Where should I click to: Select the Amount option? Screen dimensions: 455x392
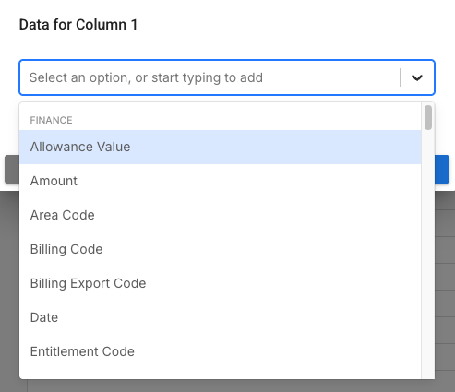221,181
